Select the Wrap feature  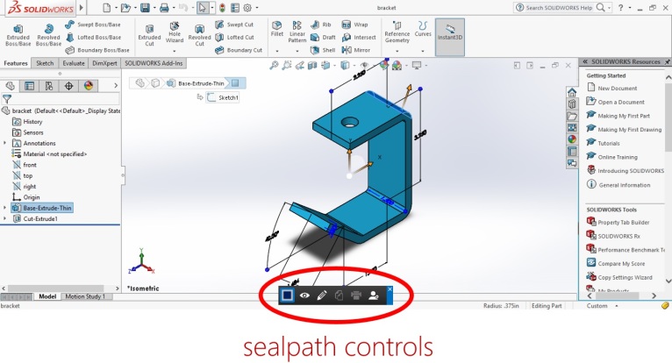(354, 25)
